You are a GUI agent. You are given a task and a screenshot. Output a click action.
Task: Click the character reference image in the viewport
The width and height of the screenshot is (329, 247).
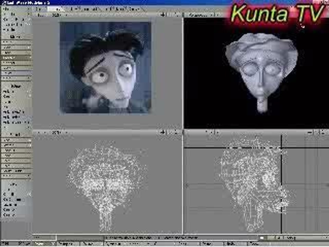[106, 68]
